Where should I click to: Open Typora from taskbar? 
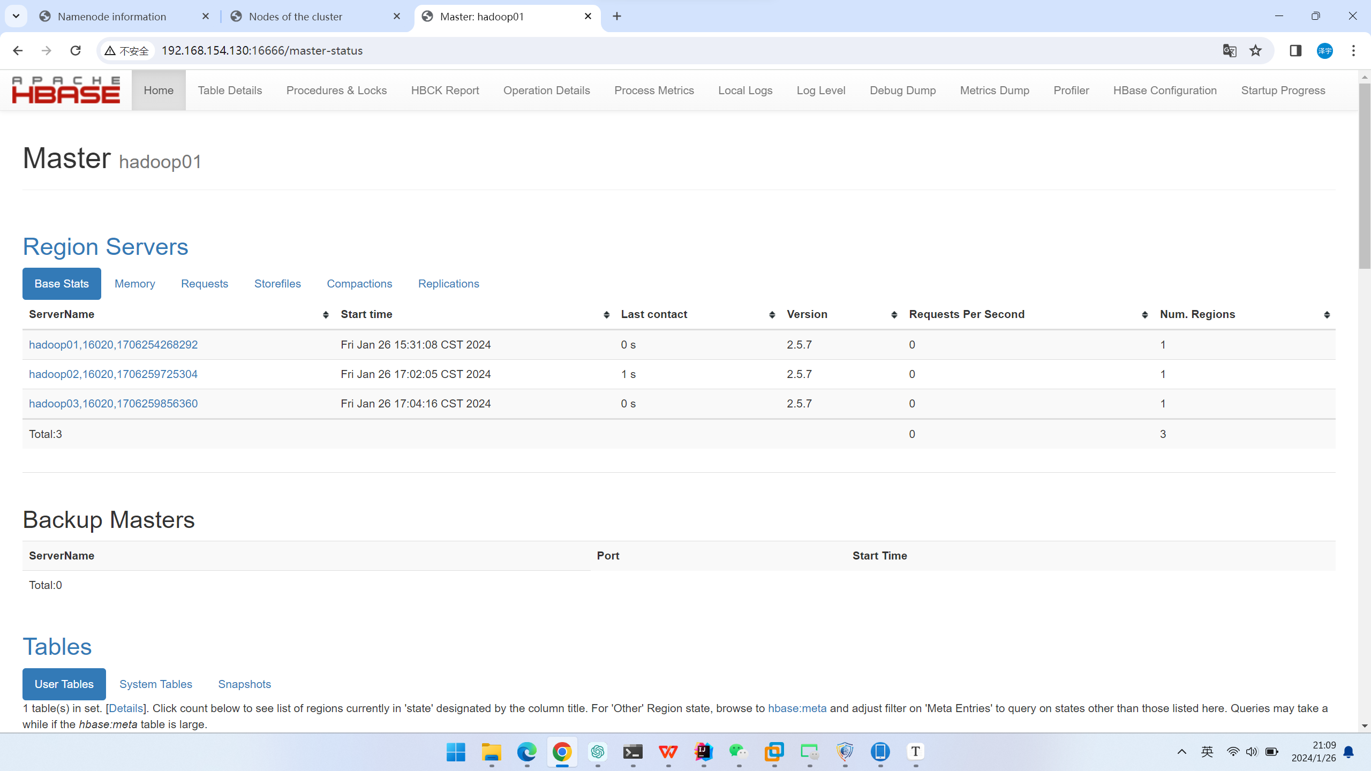tap(915, 752)
